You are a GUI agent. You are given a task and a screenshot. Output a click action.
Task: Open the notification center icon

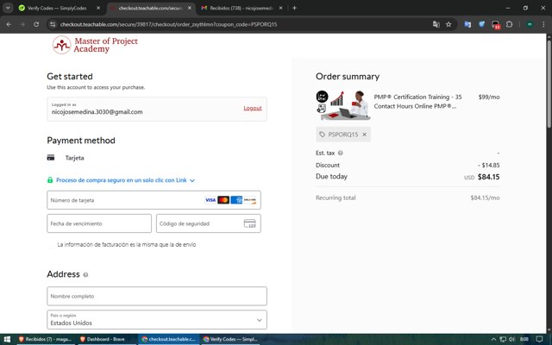click(539, 339)
